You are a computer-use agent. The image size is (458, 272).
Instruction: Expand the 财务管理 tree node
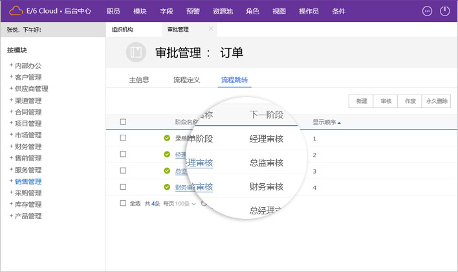pos(11,146)
